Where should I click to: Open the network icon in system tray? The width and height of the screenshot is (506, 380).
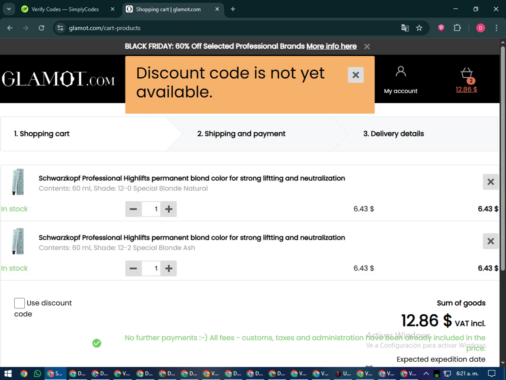coord(447,374)
